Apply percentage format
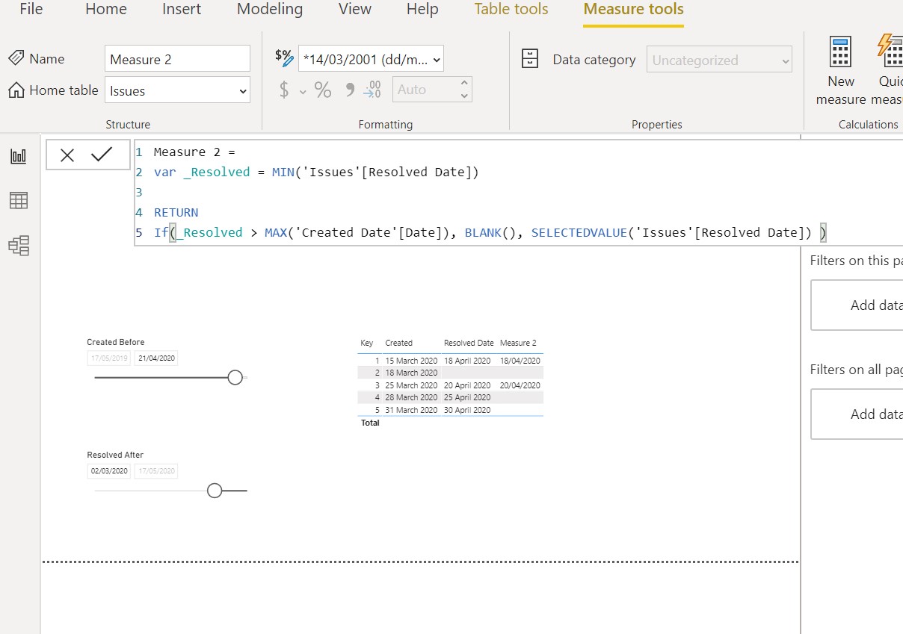The height and width of the screenshot is (634, 903). point(323,90)
